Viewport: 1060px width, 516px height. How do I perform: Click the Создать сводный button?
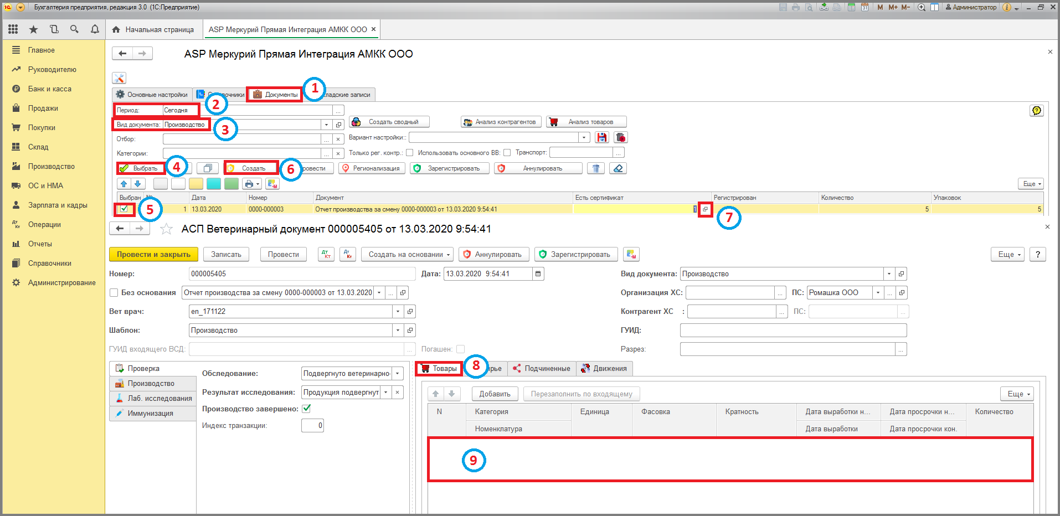(x=389, y=122)
